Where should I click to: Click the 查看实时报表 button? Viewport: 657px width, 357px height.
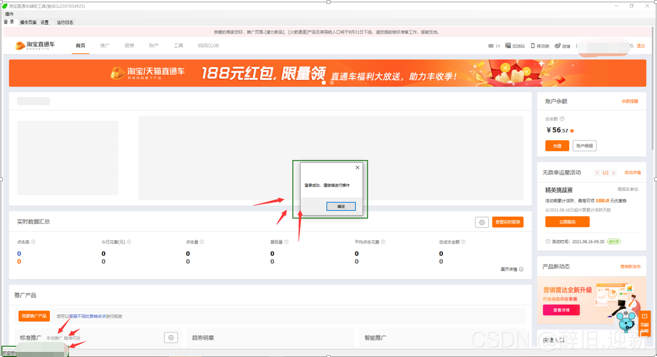tap(508, 222)
